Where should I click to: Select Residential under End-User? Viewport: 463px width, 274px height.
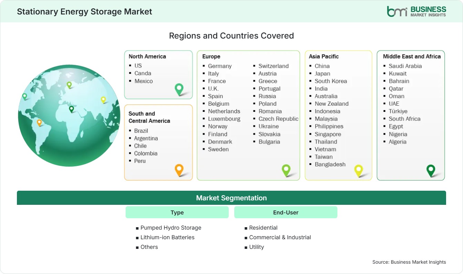coord(263,228)
